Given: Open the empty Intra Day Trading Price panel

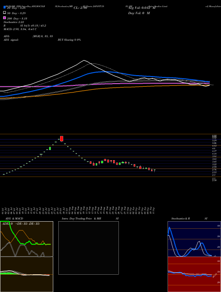Looking at the screenshot, I should point(88,248).
